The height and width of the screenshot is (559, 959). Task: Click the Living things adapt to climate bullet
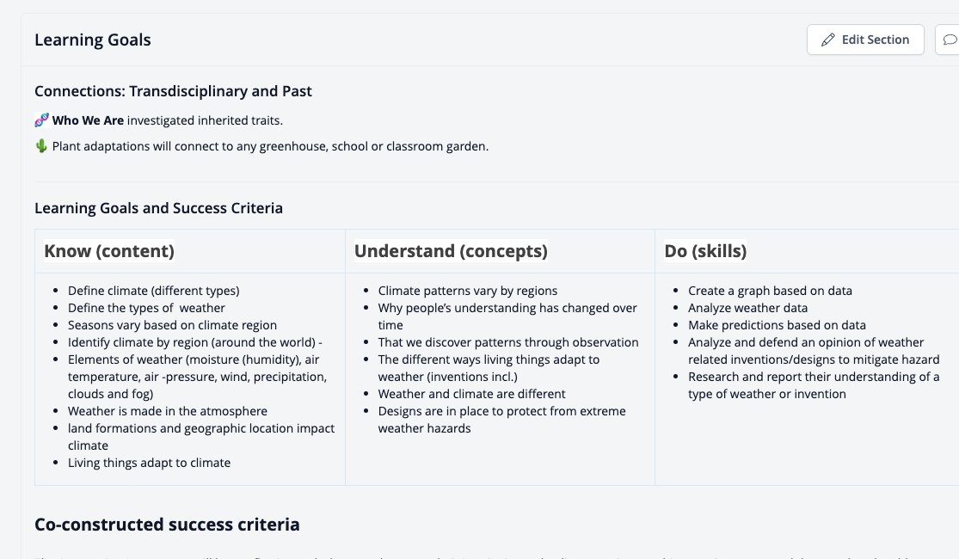(150, 463)
